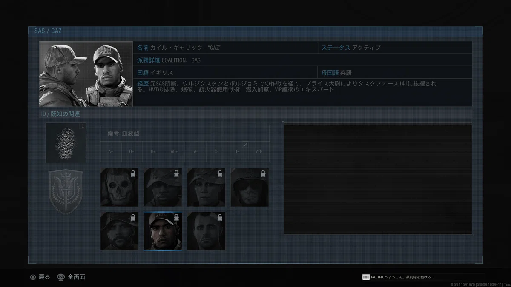The height and width of the screenshot is (287, 511).
Task: Click the small '1' badge on fingerprint
Action: pos(83,126)
